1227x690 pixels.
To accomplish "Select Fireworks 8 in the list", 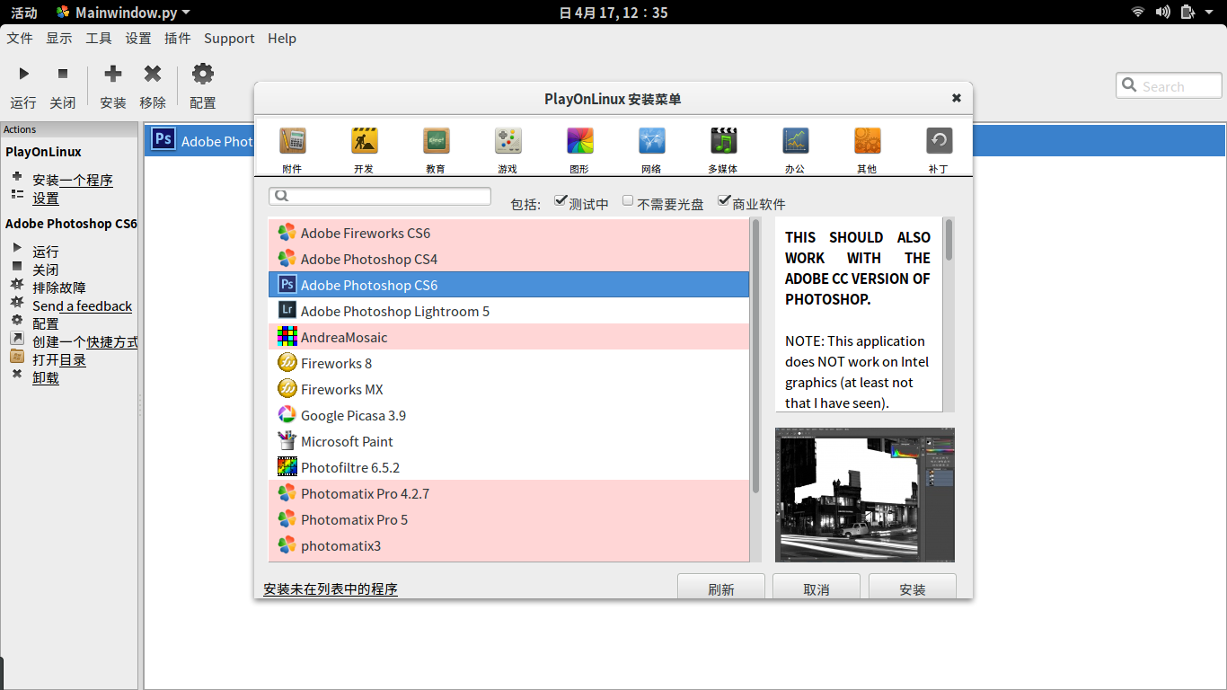I will (508, 363).
